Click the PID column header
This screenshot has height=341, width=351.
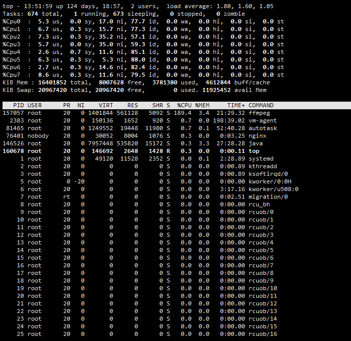click(x=18, y=105)
